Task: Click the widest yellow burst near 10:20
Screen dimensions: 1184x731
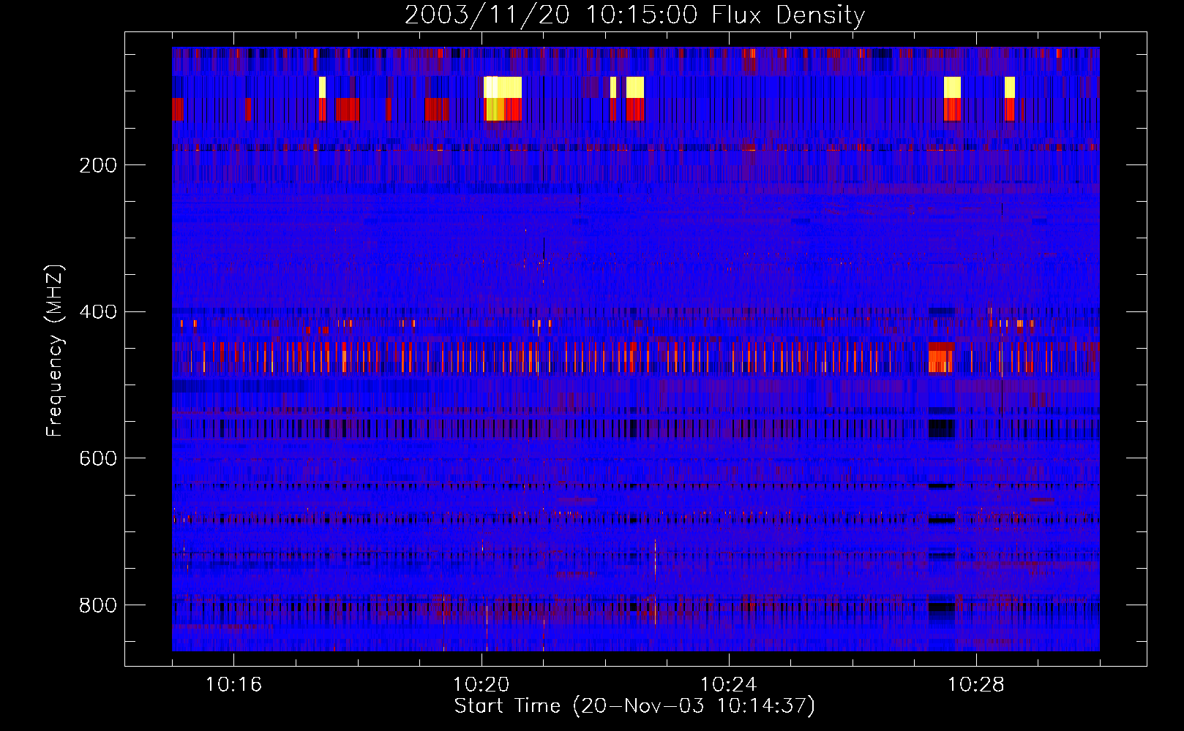Action: coord(503,87)
